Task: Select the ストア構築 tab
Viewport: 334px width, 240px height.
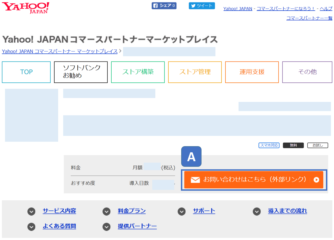Action: click(x=138, y=72)
